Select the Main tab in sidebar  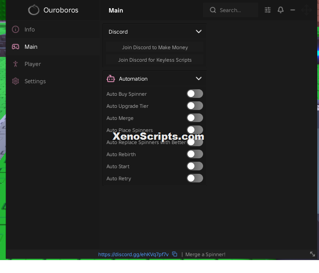pos(53,47)
